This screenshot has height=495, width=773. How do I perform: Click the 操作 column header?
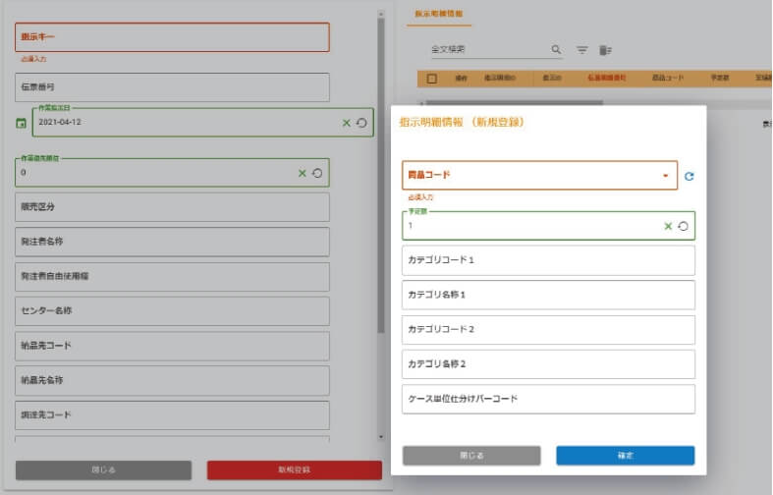point(461,79)
